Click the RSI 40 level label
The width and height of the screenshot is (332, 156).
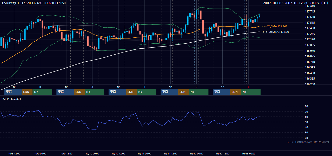pyautogui.click(x=306, y=127)
